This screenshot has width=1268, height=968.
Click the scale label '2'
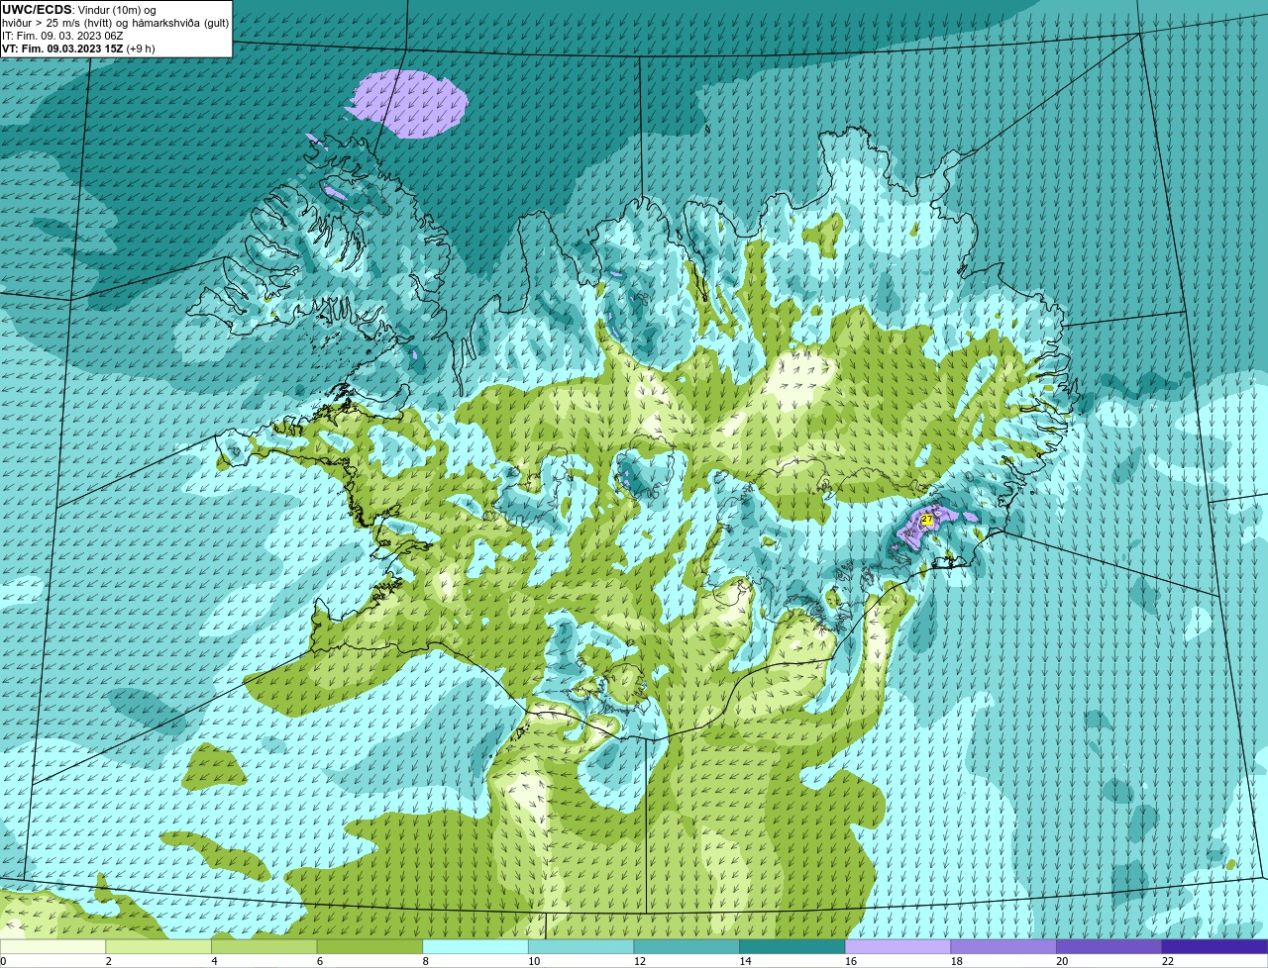pos(109,961)
